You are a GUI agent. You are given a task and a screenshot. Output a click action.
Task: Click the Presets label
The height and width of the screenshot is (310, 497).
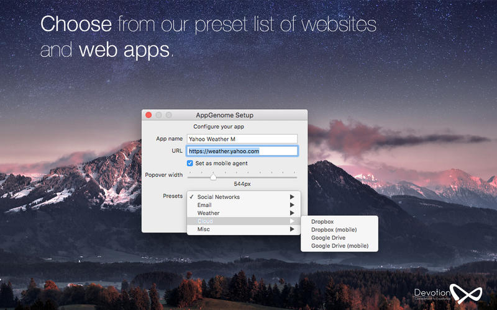coord(173,196)
